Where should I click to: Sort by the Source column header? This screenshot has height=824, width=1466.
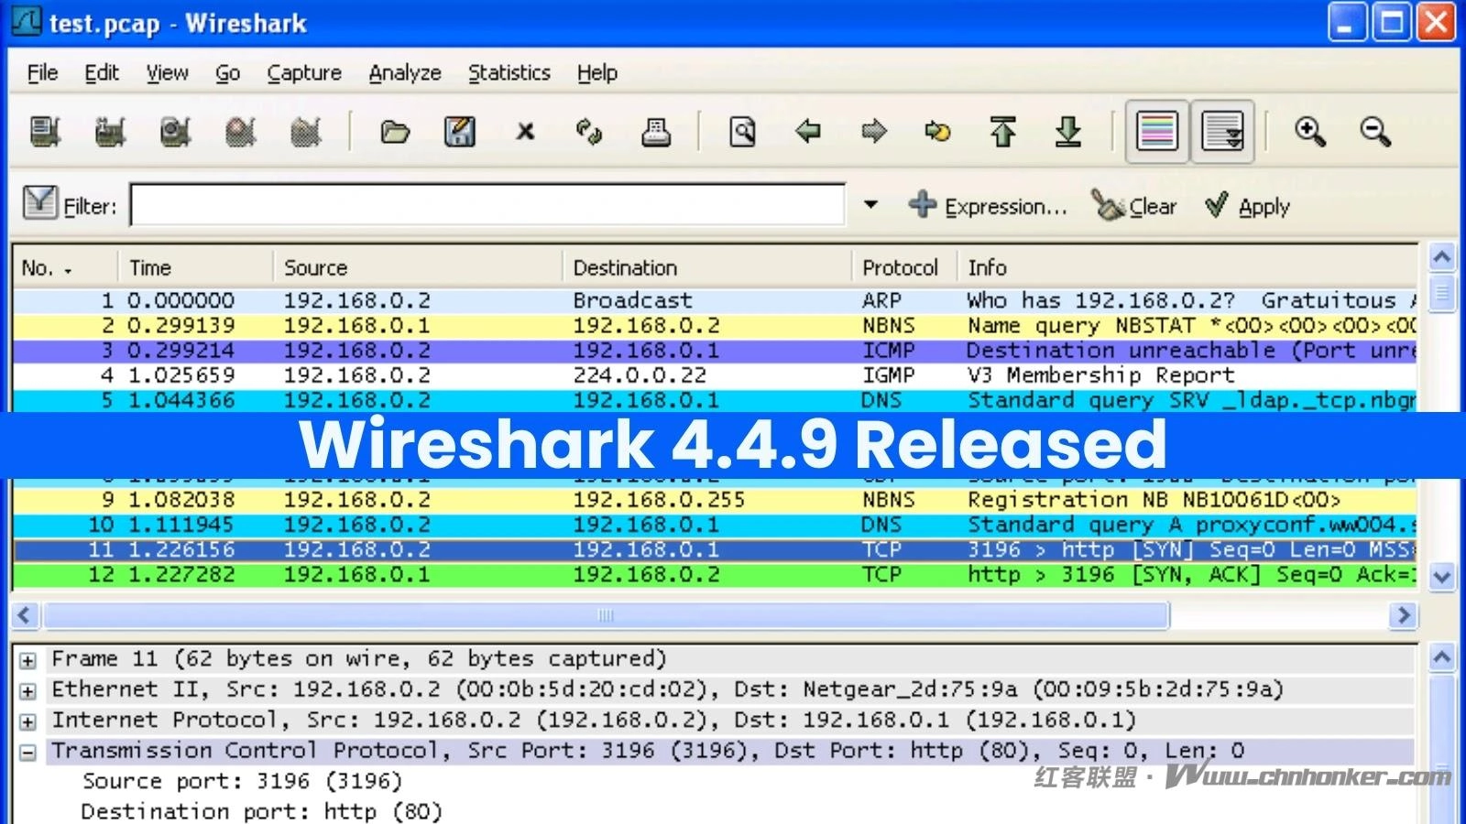tap(418, 268)
